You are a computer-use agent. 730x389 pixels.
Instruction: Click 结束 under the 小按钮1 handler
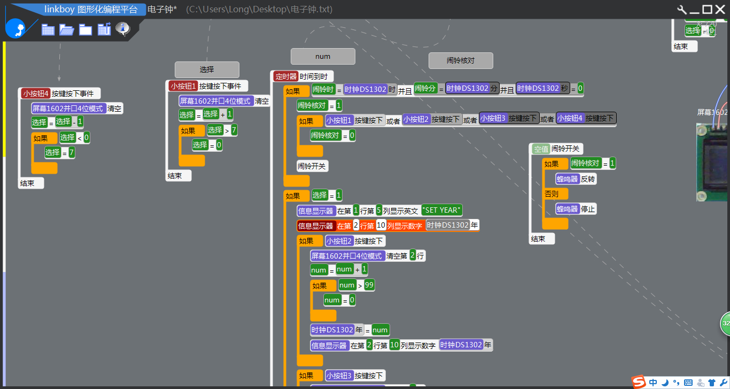click(178, 176)
